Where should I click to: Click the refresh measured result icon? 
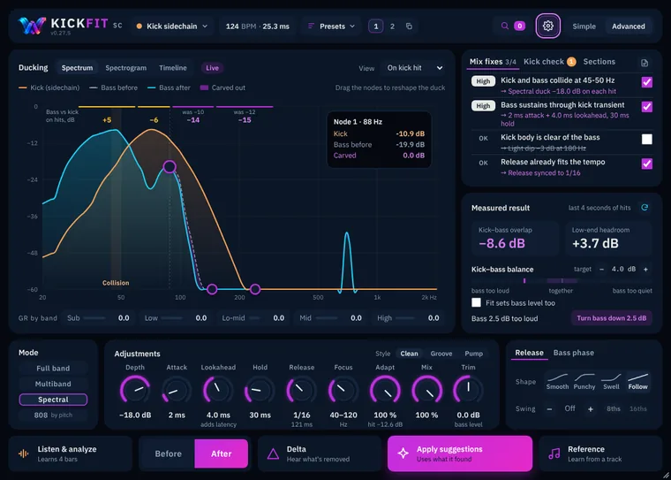pyautogui.click(x=645, y=208)
